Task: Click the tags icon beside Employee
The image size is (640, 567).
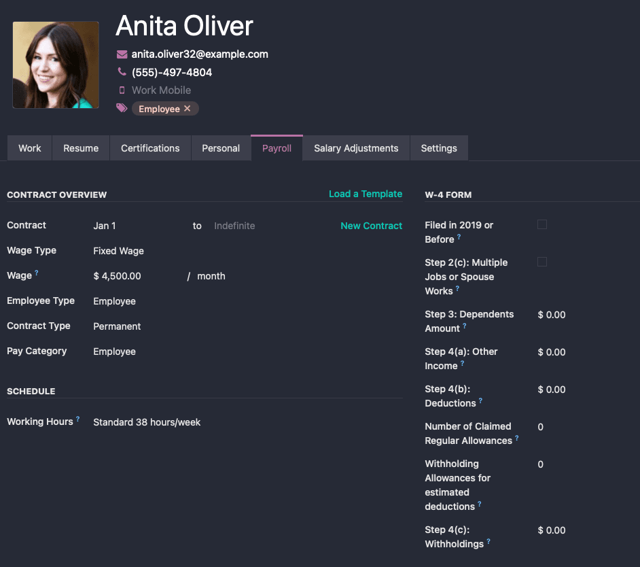Action: [x=122, y=108]
